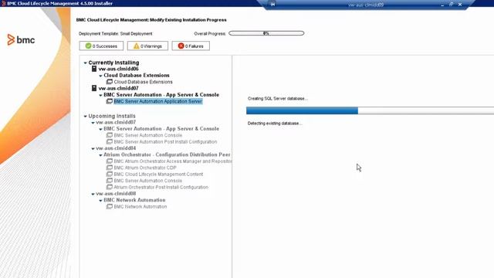Select the vw-aus-clmidd04 server node
494x278 pixels.
[x=116, y=148]
